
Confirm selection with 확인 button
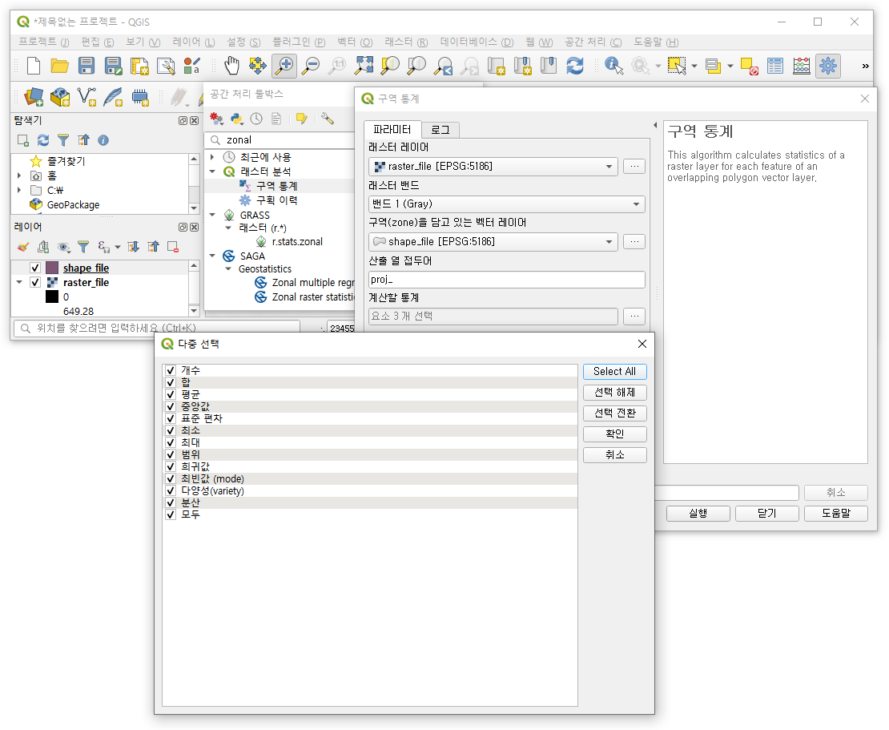614,434
